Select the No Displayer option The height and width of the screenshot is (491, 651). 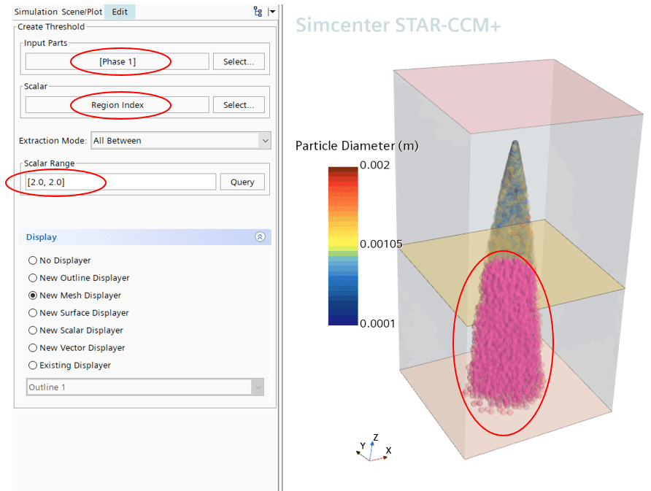point(32,260)
